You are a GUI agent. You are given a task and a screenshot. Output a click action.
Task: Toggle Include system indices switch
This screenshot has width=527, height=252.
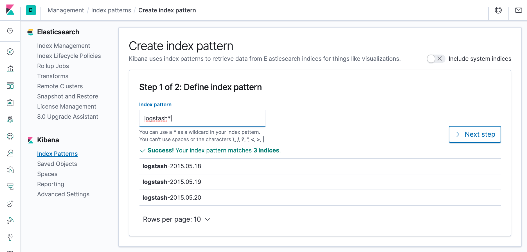coord(436,59)
